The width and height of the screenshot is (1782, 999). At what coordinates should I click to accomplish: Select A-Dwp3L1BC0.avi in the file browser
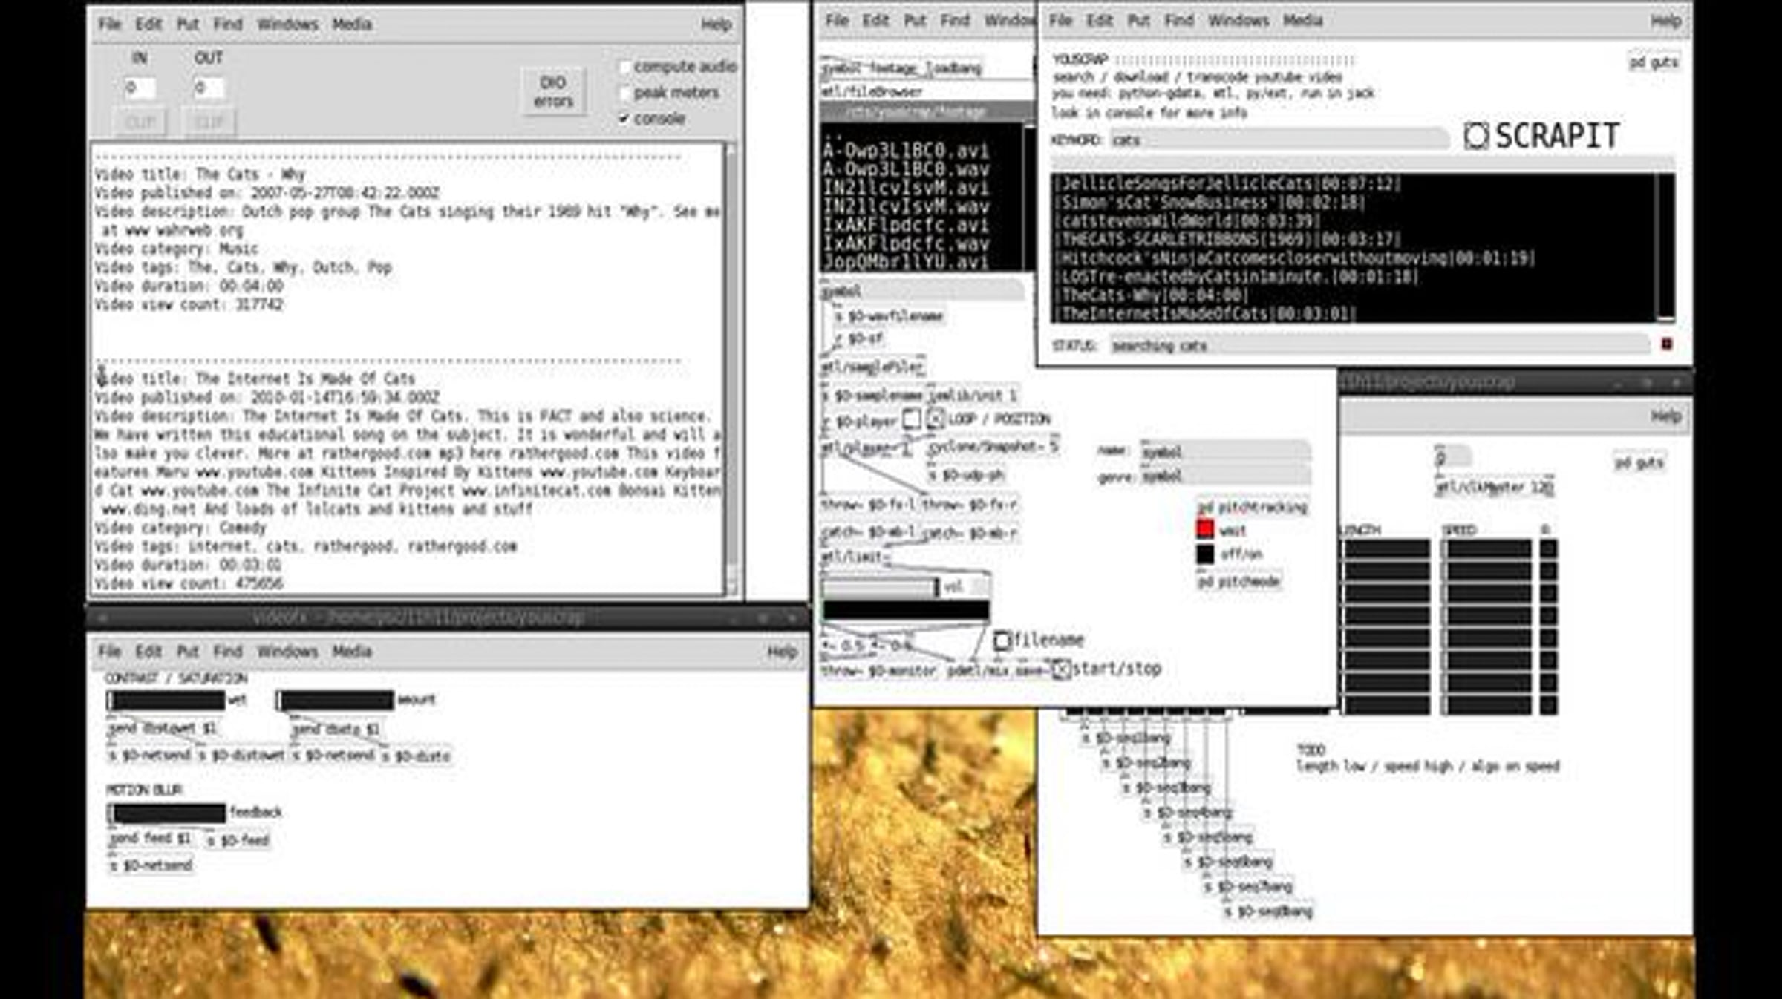[906, 151]
